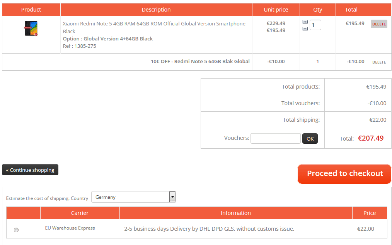Click the voucher code input field
The width and height of the screenshot is (392, 245).
point(275,138)
